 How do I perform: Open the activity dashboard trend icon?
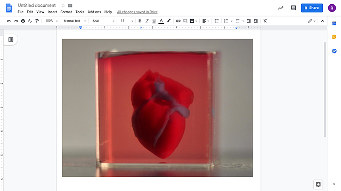281,8
